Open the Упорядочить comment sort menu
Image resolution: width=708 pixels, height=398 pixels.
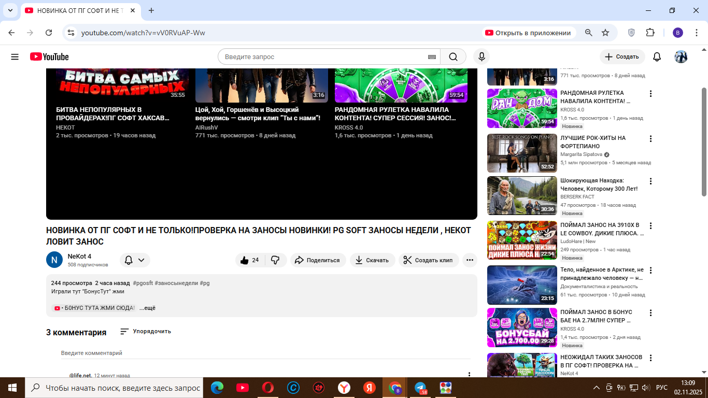click(x=146, y=331)
